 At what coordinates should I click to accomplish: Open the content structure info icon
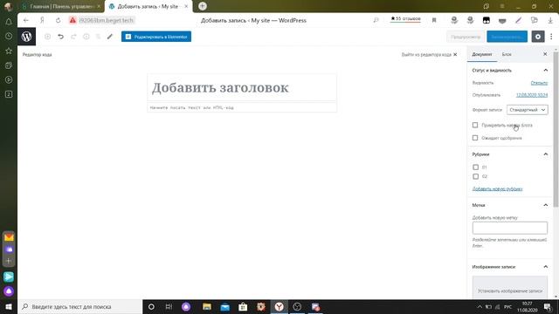(x=86, y=37)
